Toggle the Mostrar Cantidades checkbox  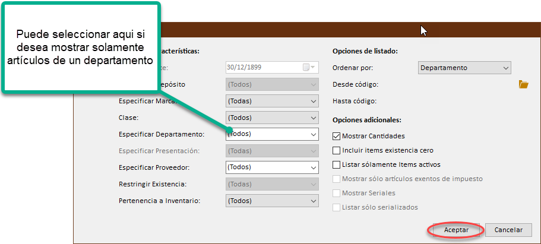tap(337, 136)
